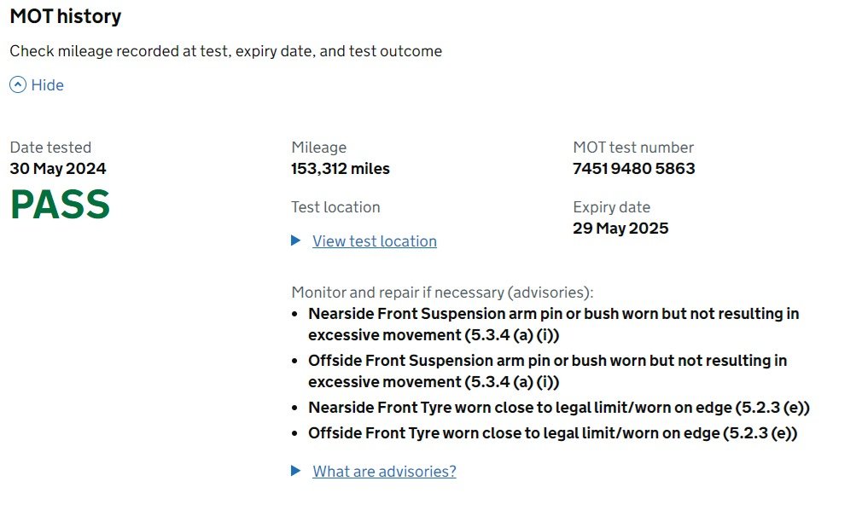Select the MOT test number 7451 9480 5863

pos(634,169)
